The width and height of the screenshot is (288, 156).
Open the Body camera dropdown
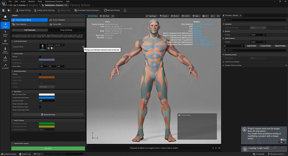pyautogui.click(x=175, y=16)
